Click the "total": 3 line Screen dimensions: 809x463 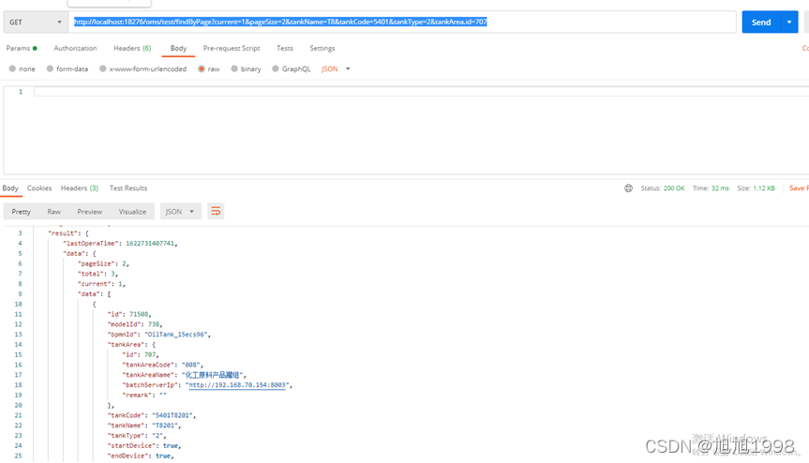(x=97, y=274)
